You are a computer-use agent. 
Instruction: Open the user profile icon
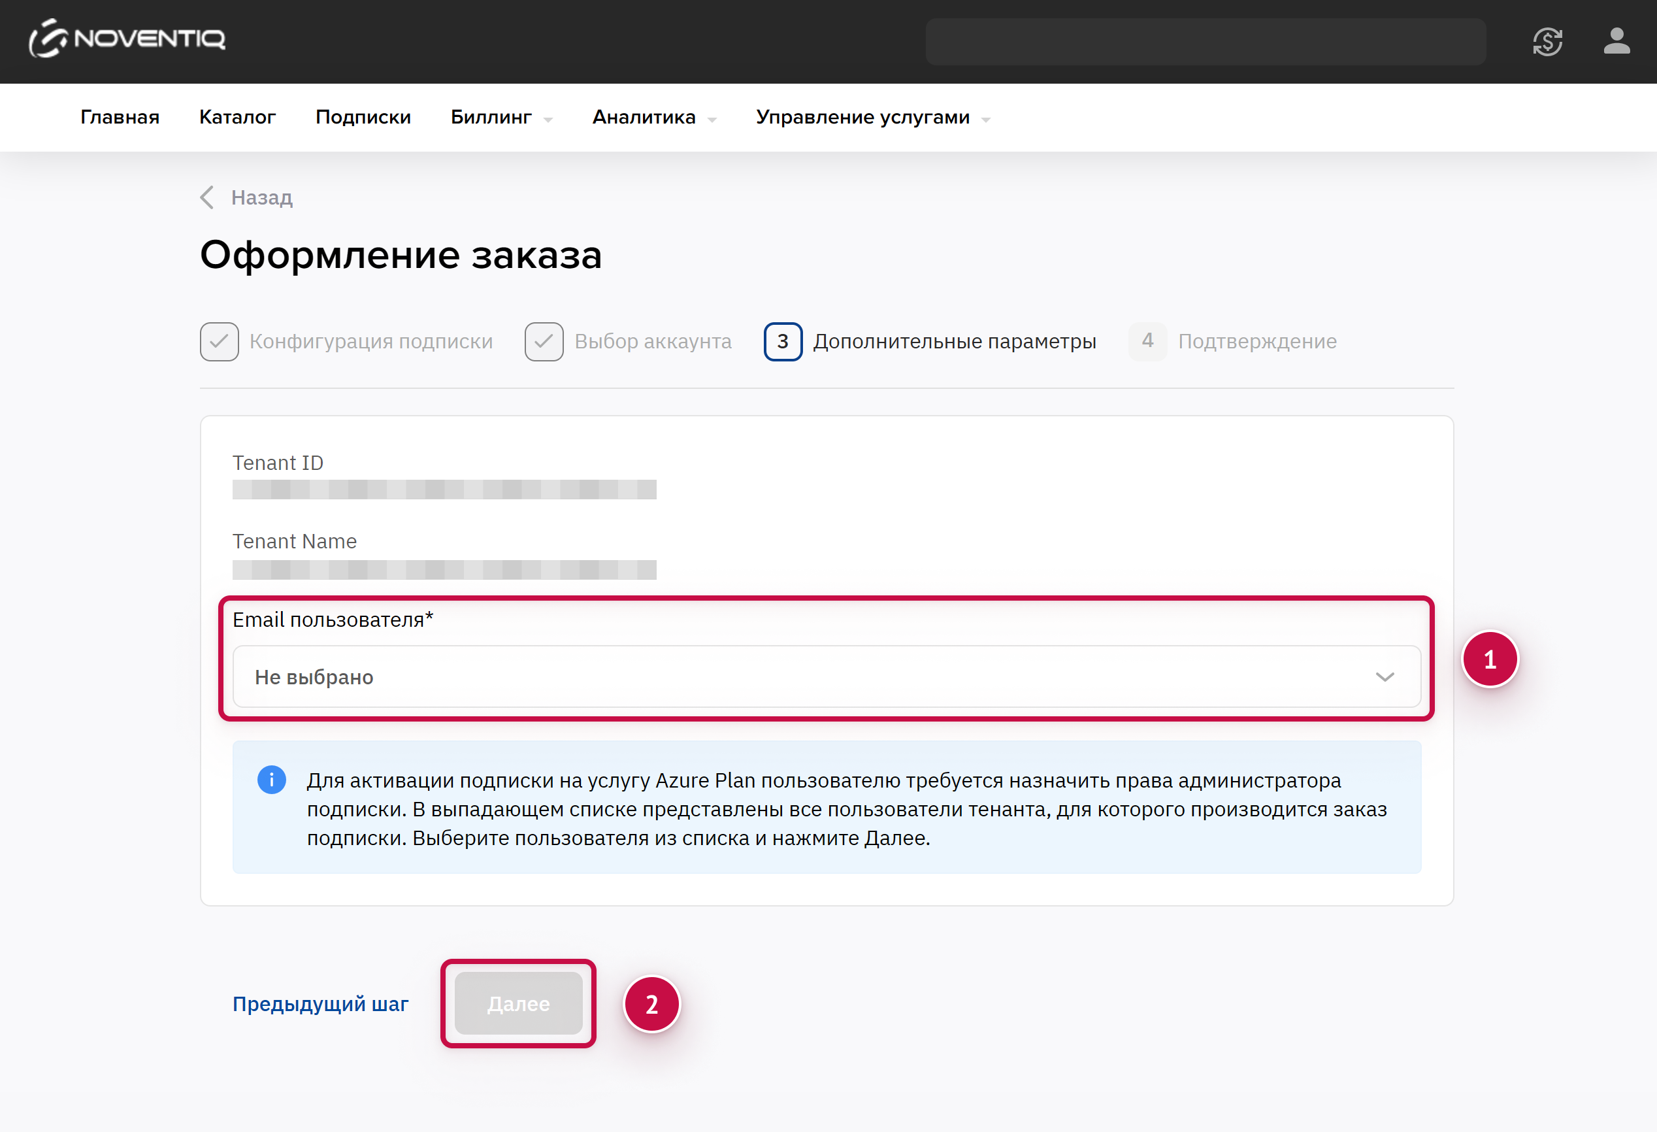click(1616, 41)
